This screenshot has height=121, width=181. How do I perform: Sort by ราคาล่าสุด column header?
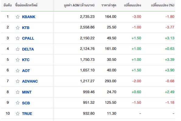click(x=109, y=5)
